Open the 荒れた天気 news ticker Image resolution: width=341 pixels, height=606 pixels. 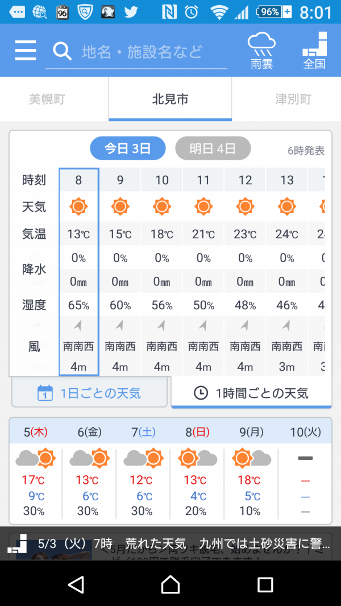170,544
